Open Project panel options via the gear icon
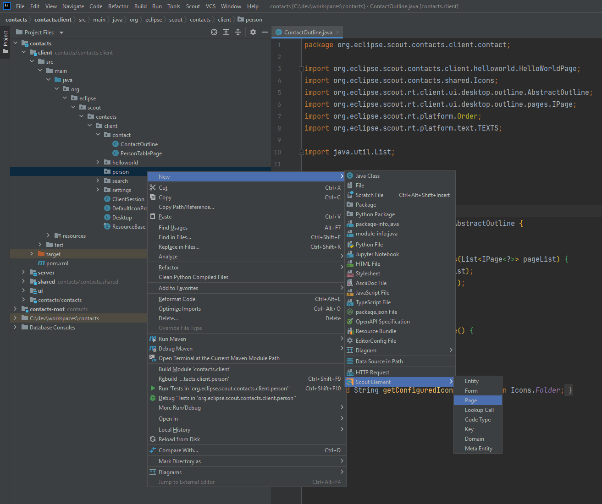The height and width of the screenshot is (504, 602). (253, 32)
